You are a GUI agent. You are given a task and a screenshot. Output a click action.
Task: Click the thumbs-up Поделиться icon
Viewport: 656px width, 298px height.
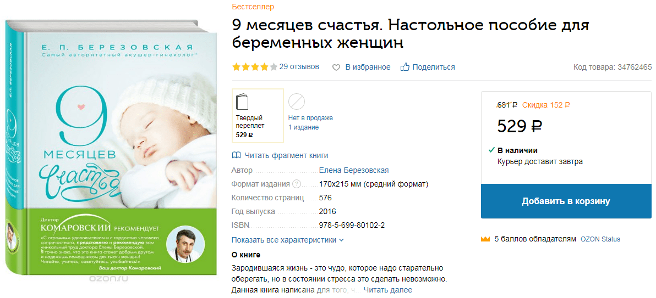coord(404,67)
